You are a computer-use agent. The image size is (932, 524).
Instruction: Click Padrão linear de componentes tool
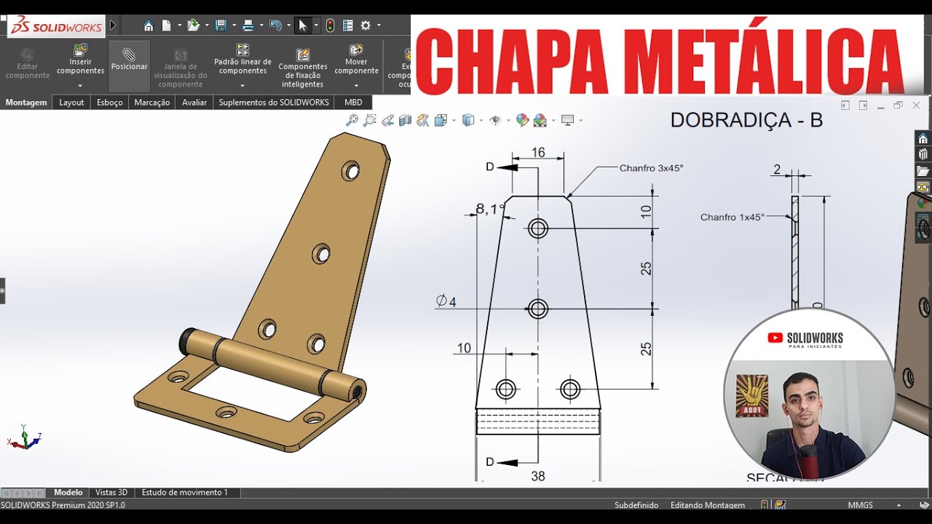click(x=242, y=60)
